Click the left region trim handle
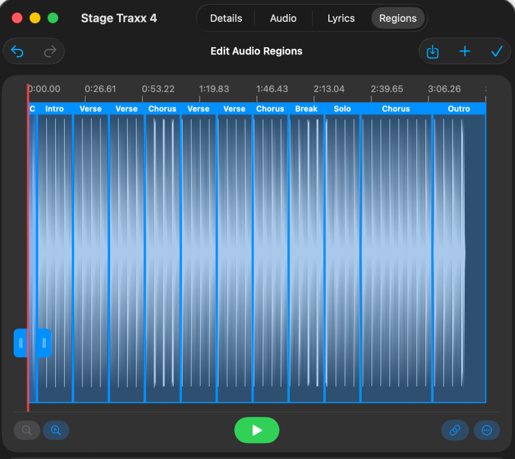 point(20,343)
